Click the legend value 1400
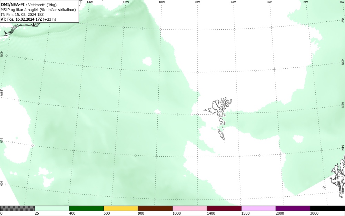345x216 pixels. [x=211, y=213]
